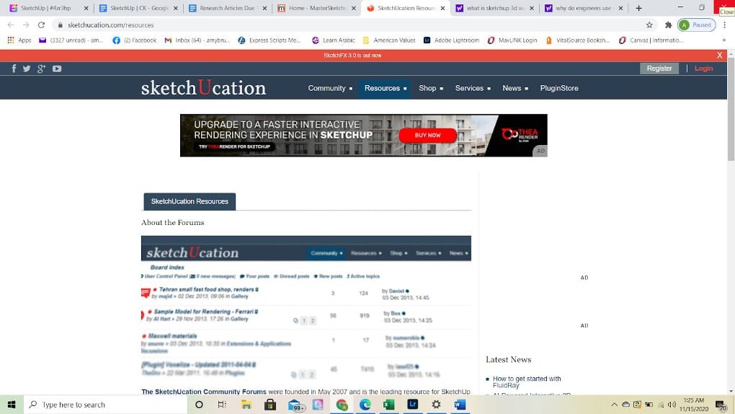Open the PluginStore menu item
The height and width of the screenshot is (414, 735).
pos(559,88)
